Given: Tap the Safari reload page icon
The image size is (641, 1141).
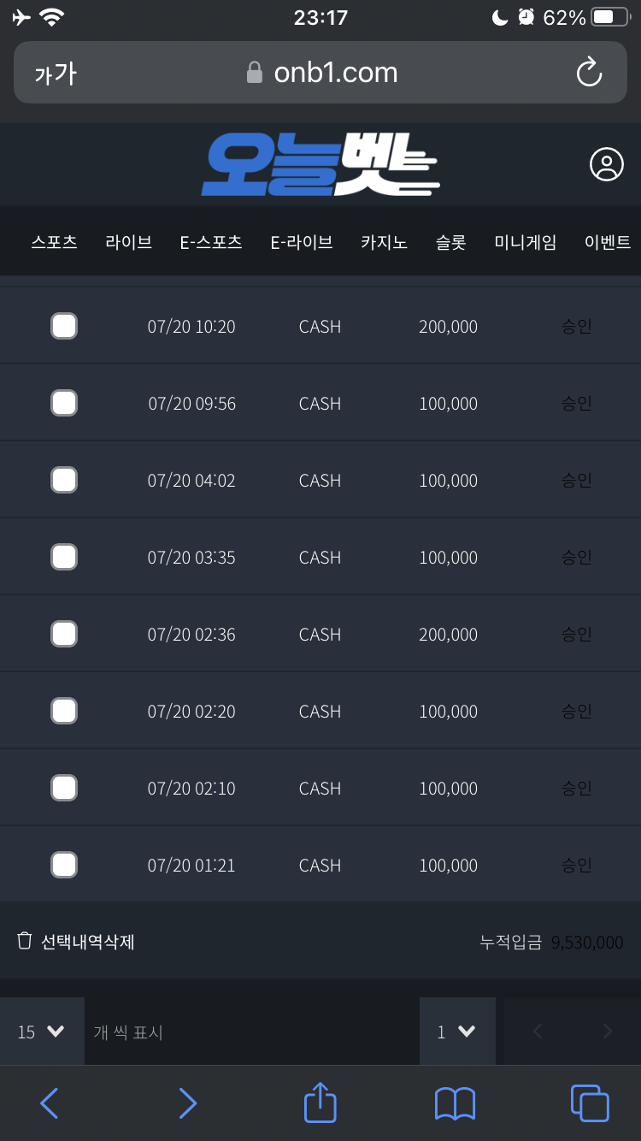Looking at the screenshot, I should click(x=589, y=73).
